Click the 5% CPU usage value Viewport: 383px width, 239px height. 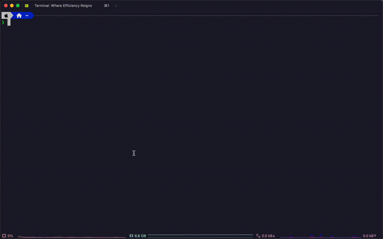click(10, 236)
